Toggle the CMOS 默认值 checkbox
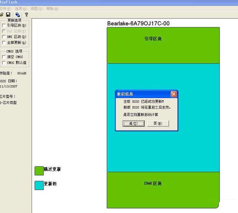Screen dimensions: 238x213 point(4,63)
